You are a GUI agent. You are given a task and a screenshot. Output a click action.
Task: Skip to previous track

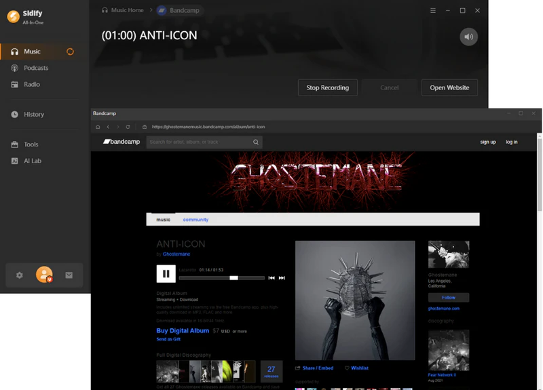click(x=271, y=278)
